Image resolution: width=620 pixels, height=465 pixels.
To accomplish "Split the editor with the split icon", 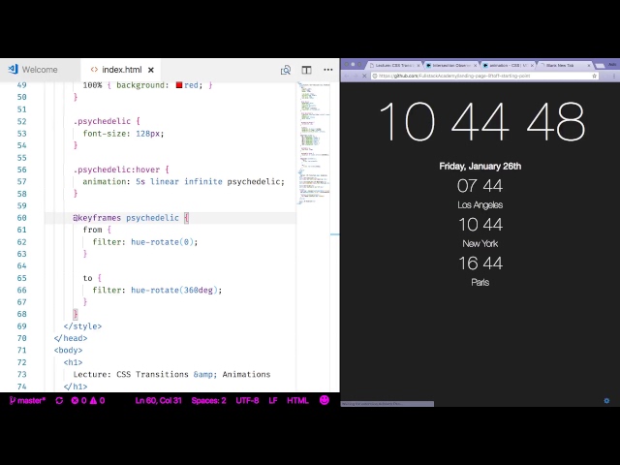I will (306, 70).
